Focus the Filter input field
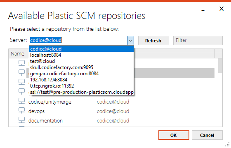Image resolution: width=231 pixels, height=148 pixels. 198,40
